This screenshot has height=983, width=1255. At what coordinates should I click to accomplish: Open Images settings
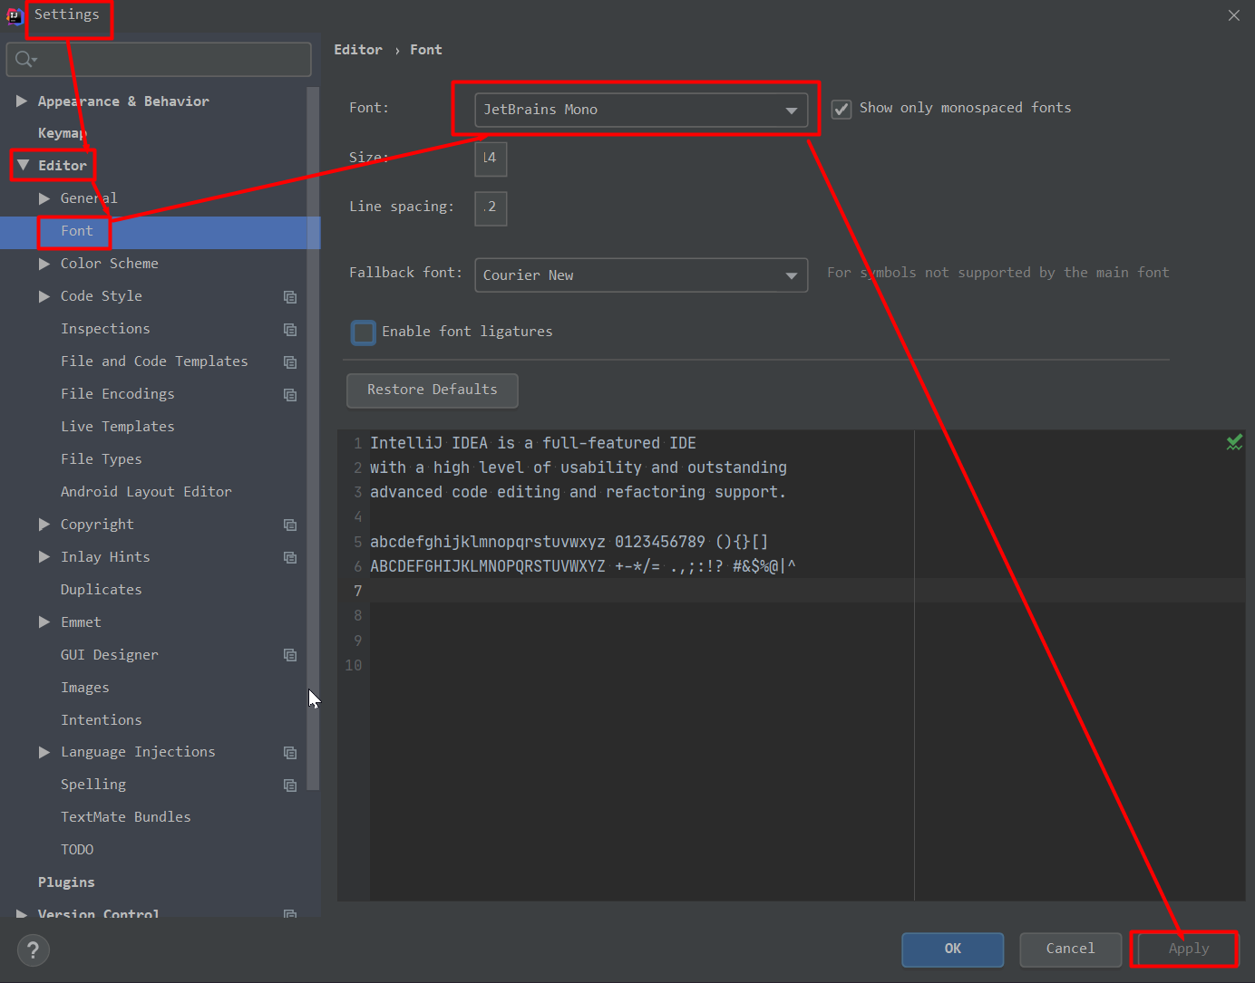pos(85,688)
